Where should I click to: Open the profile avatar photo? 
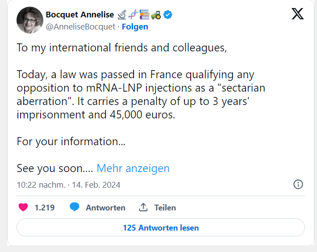coord(29,21)
